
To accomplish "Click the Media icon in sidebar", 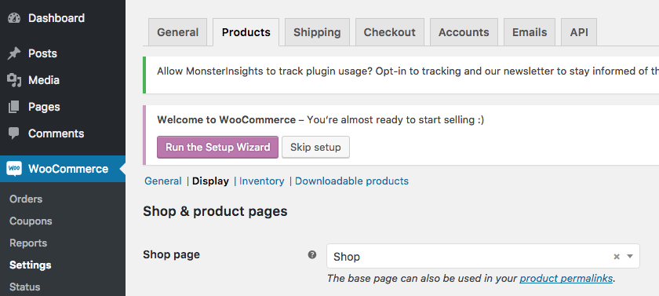I will pyautogui.click(x=14, y=80).
